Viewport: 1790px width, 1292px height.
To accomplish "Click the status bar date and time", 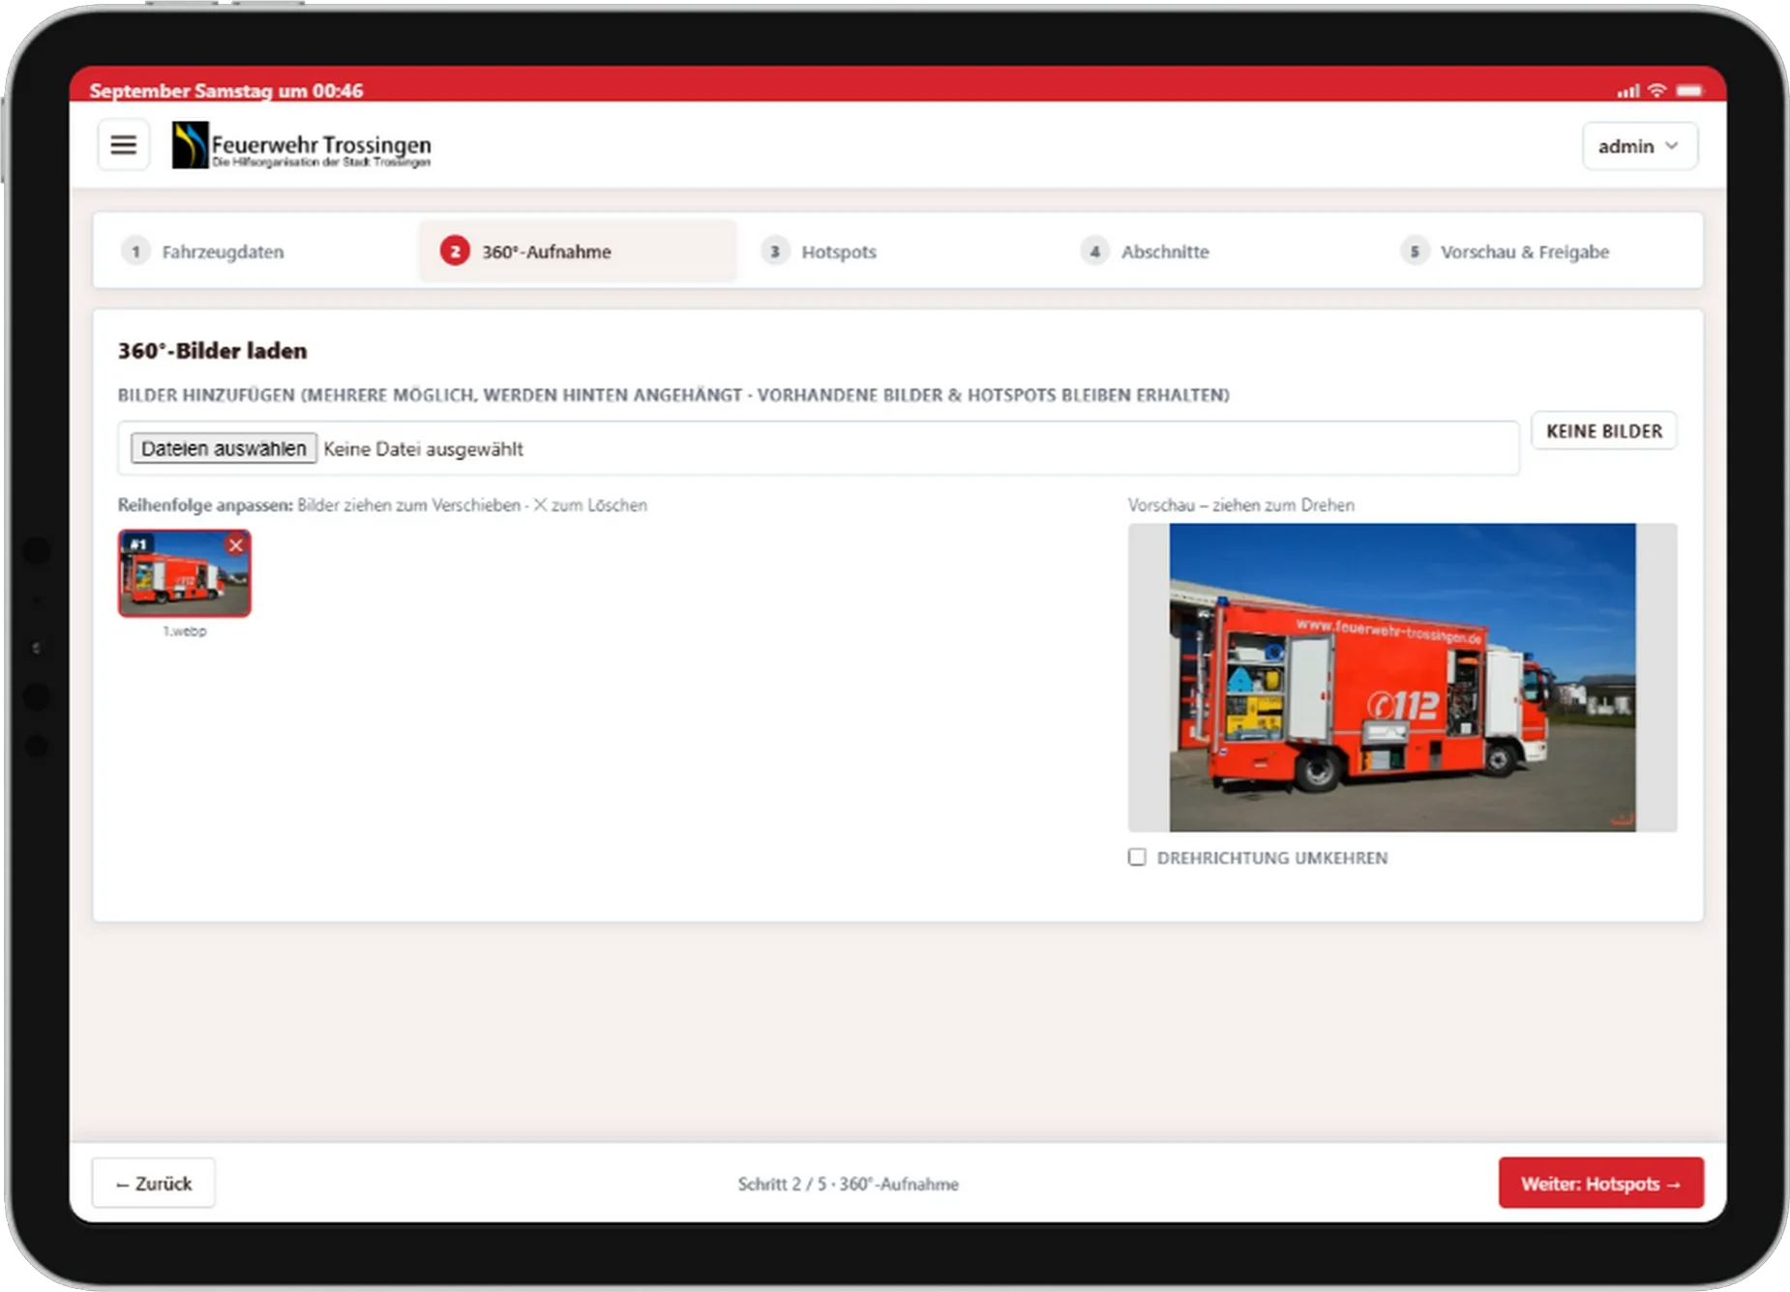I will click(x=225, y=91).
